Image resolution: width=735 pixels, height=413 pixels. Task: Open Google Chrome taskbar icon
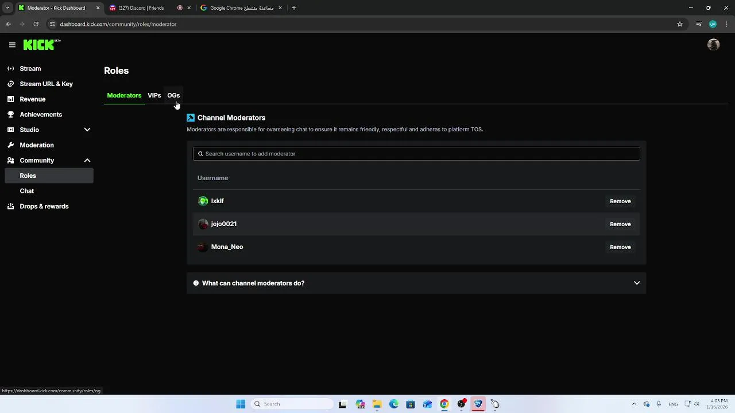click(x=444, y=404)
